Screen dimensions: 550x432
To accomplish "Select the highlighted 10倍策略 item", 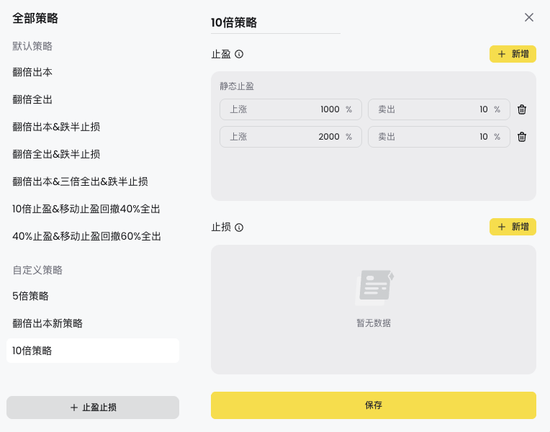I will 93,351.
